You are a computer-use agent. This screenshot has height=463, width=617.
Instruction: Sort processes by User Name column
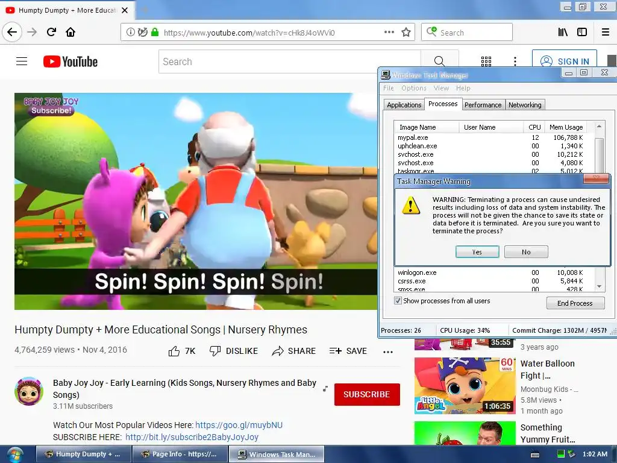click(x=491, y=127)
